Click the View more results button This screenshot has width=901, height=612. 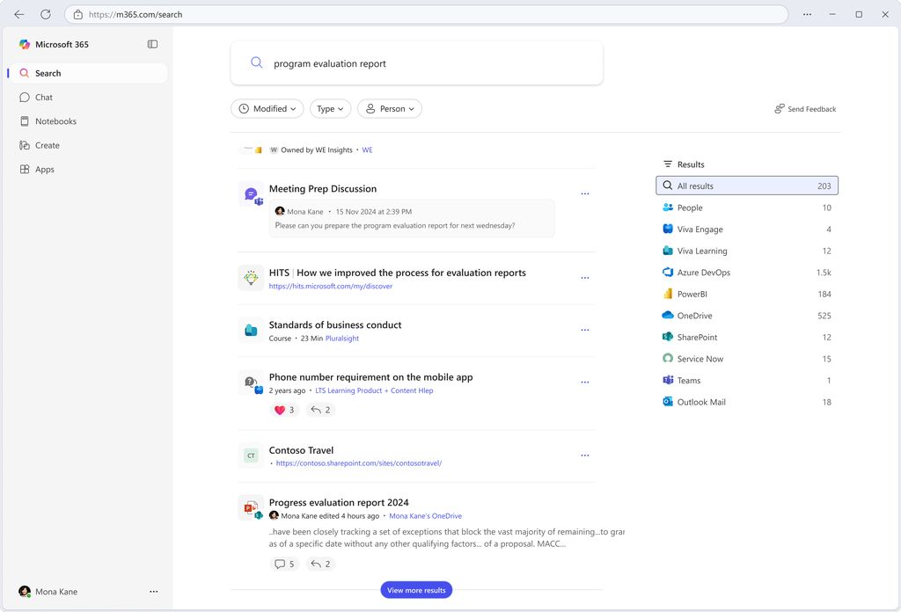click(416, 590)
